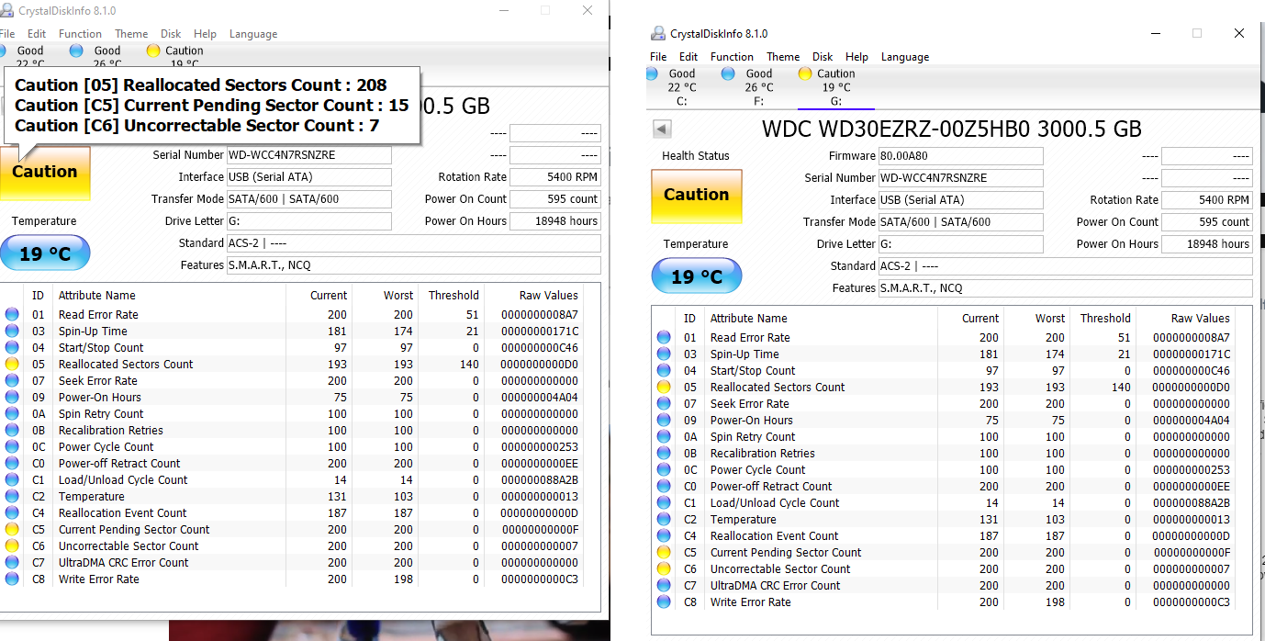
Task: Open Function menu in left window
Action: pyautogui.click(x=81, y=34)
